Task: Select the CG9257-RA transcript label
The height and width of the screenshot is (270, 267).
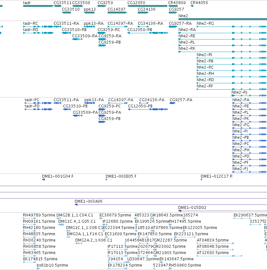Action: (x=180, y=23)
